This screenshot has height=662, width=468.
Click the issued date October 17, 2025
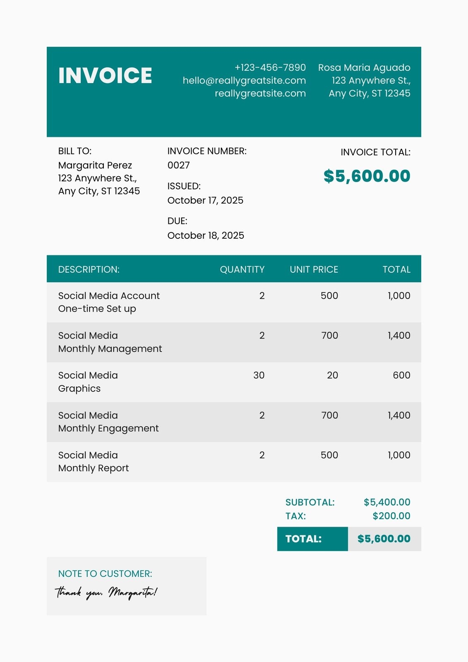point(205,200)
